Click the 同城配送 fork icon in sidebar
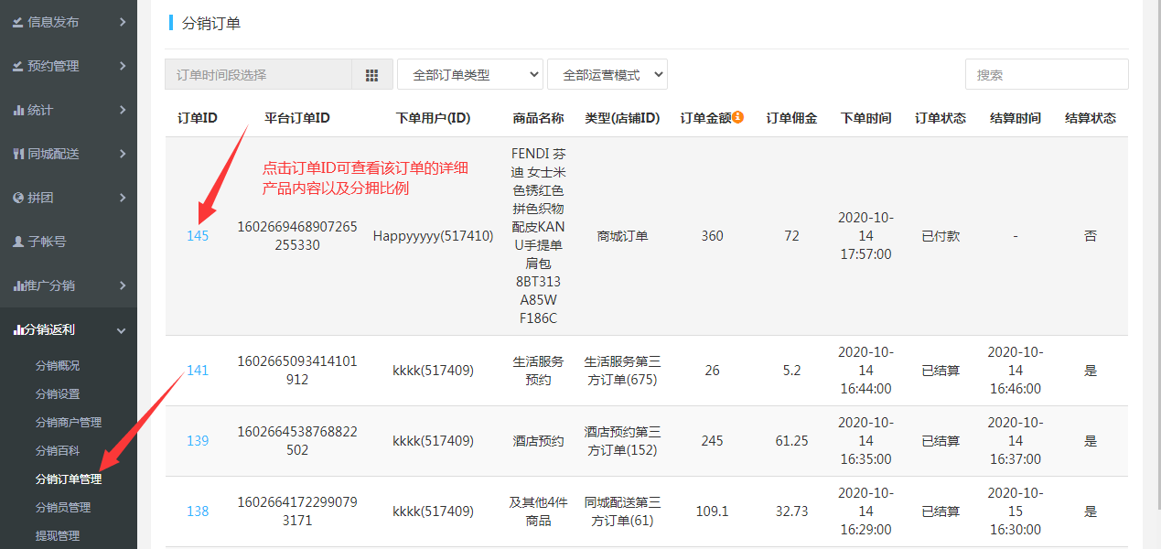This screenshot has width=1161, height=549. (x=18, y=154)
